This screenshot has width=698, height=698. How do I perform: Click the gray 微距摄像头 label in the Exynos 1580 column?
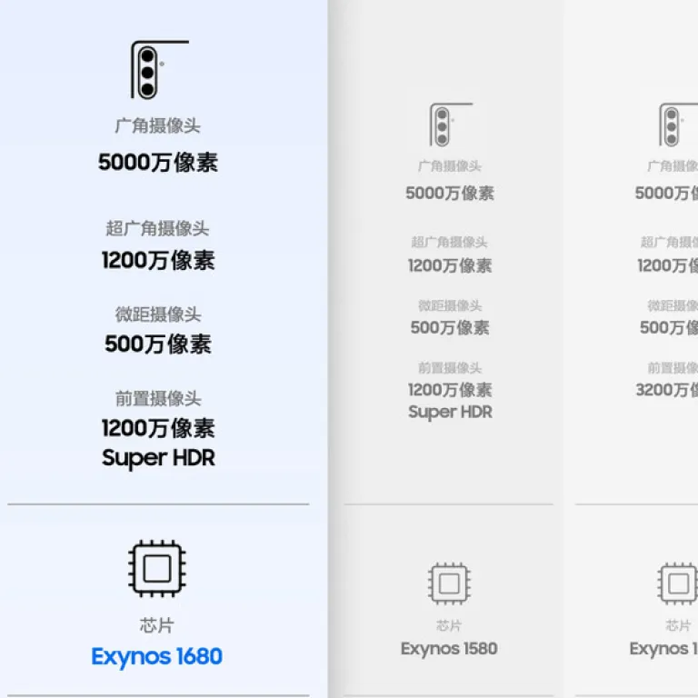coord(450,305)
